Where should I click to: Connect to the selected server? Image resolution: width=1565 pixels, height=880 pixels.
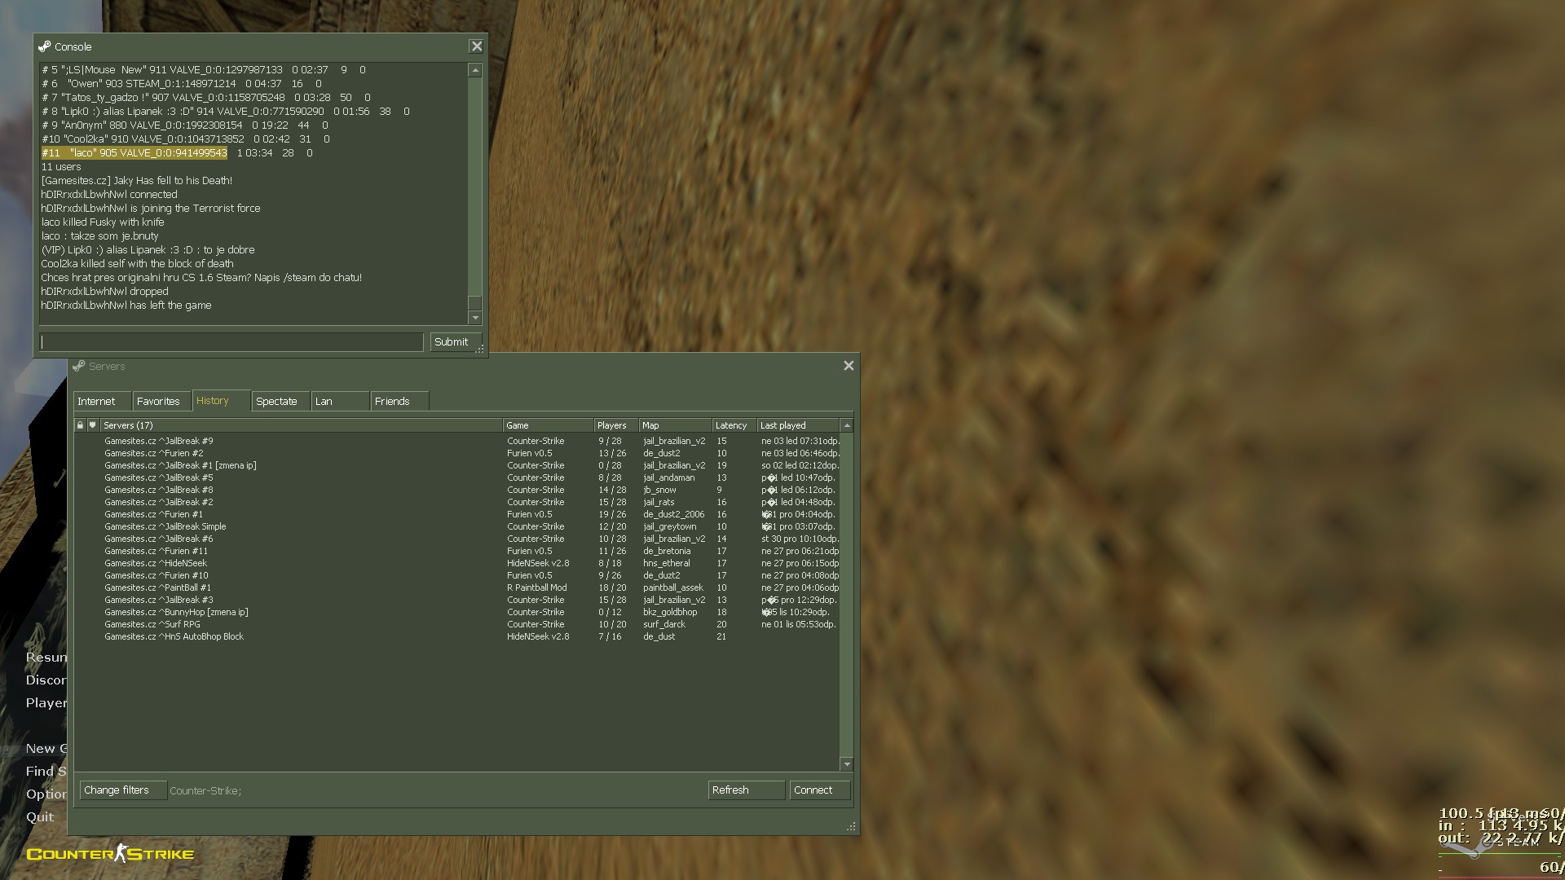click(x=819, y=790)
